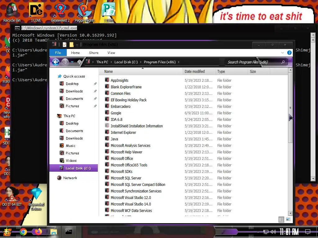
Task: Unpin Downloads from Quick access
Action: pos(95,91)
